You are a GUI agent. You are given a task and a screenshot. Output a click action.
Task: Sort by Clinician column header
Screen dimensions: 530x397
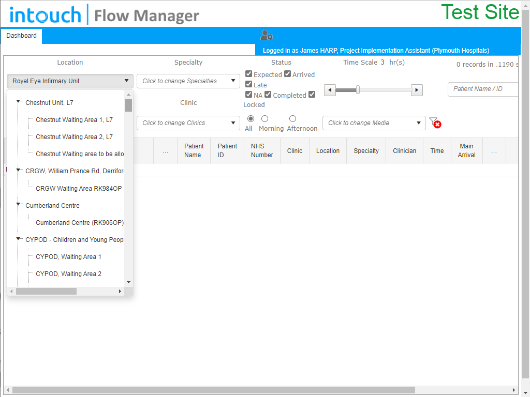pos(405,151)
